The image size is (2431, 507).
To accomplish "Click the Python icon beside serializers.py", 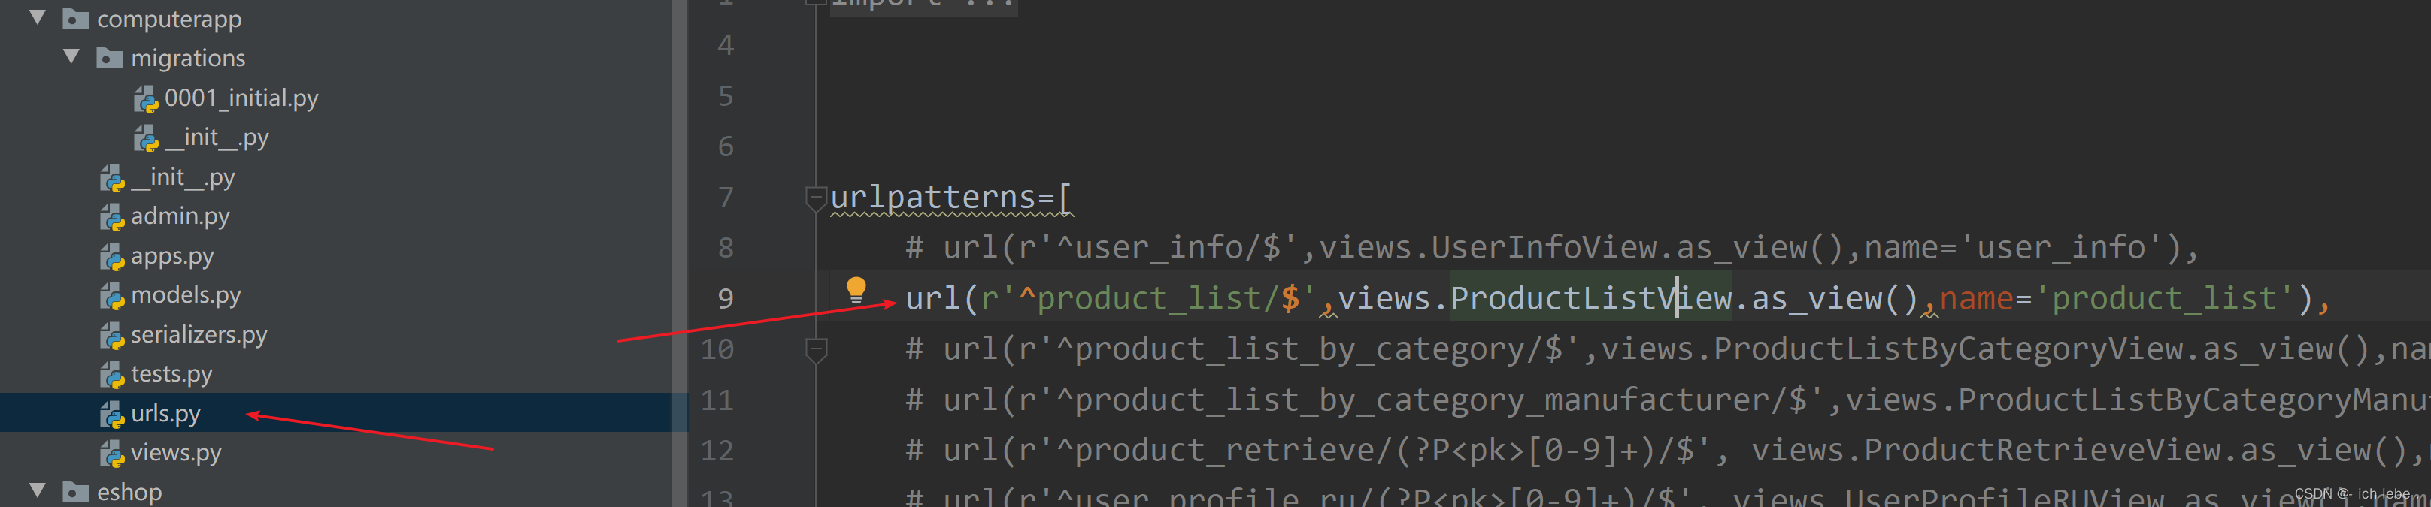I will tap(111, 336).
